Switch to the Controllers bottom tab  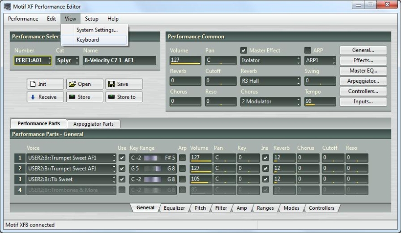pos(322,208)
